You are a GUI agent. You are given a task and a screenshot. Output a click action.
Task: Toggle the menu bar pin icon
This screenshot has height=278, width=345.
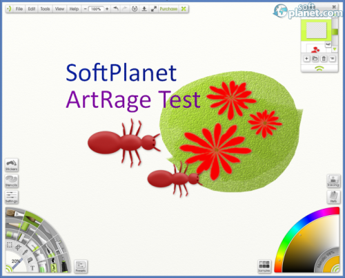9,9
